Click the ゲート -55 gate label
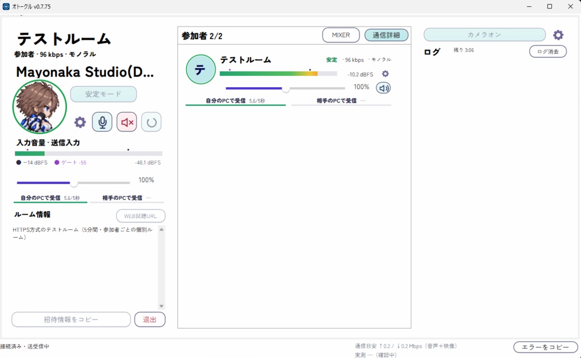This screenshot has width=581, height=358. tap(70, 163)
